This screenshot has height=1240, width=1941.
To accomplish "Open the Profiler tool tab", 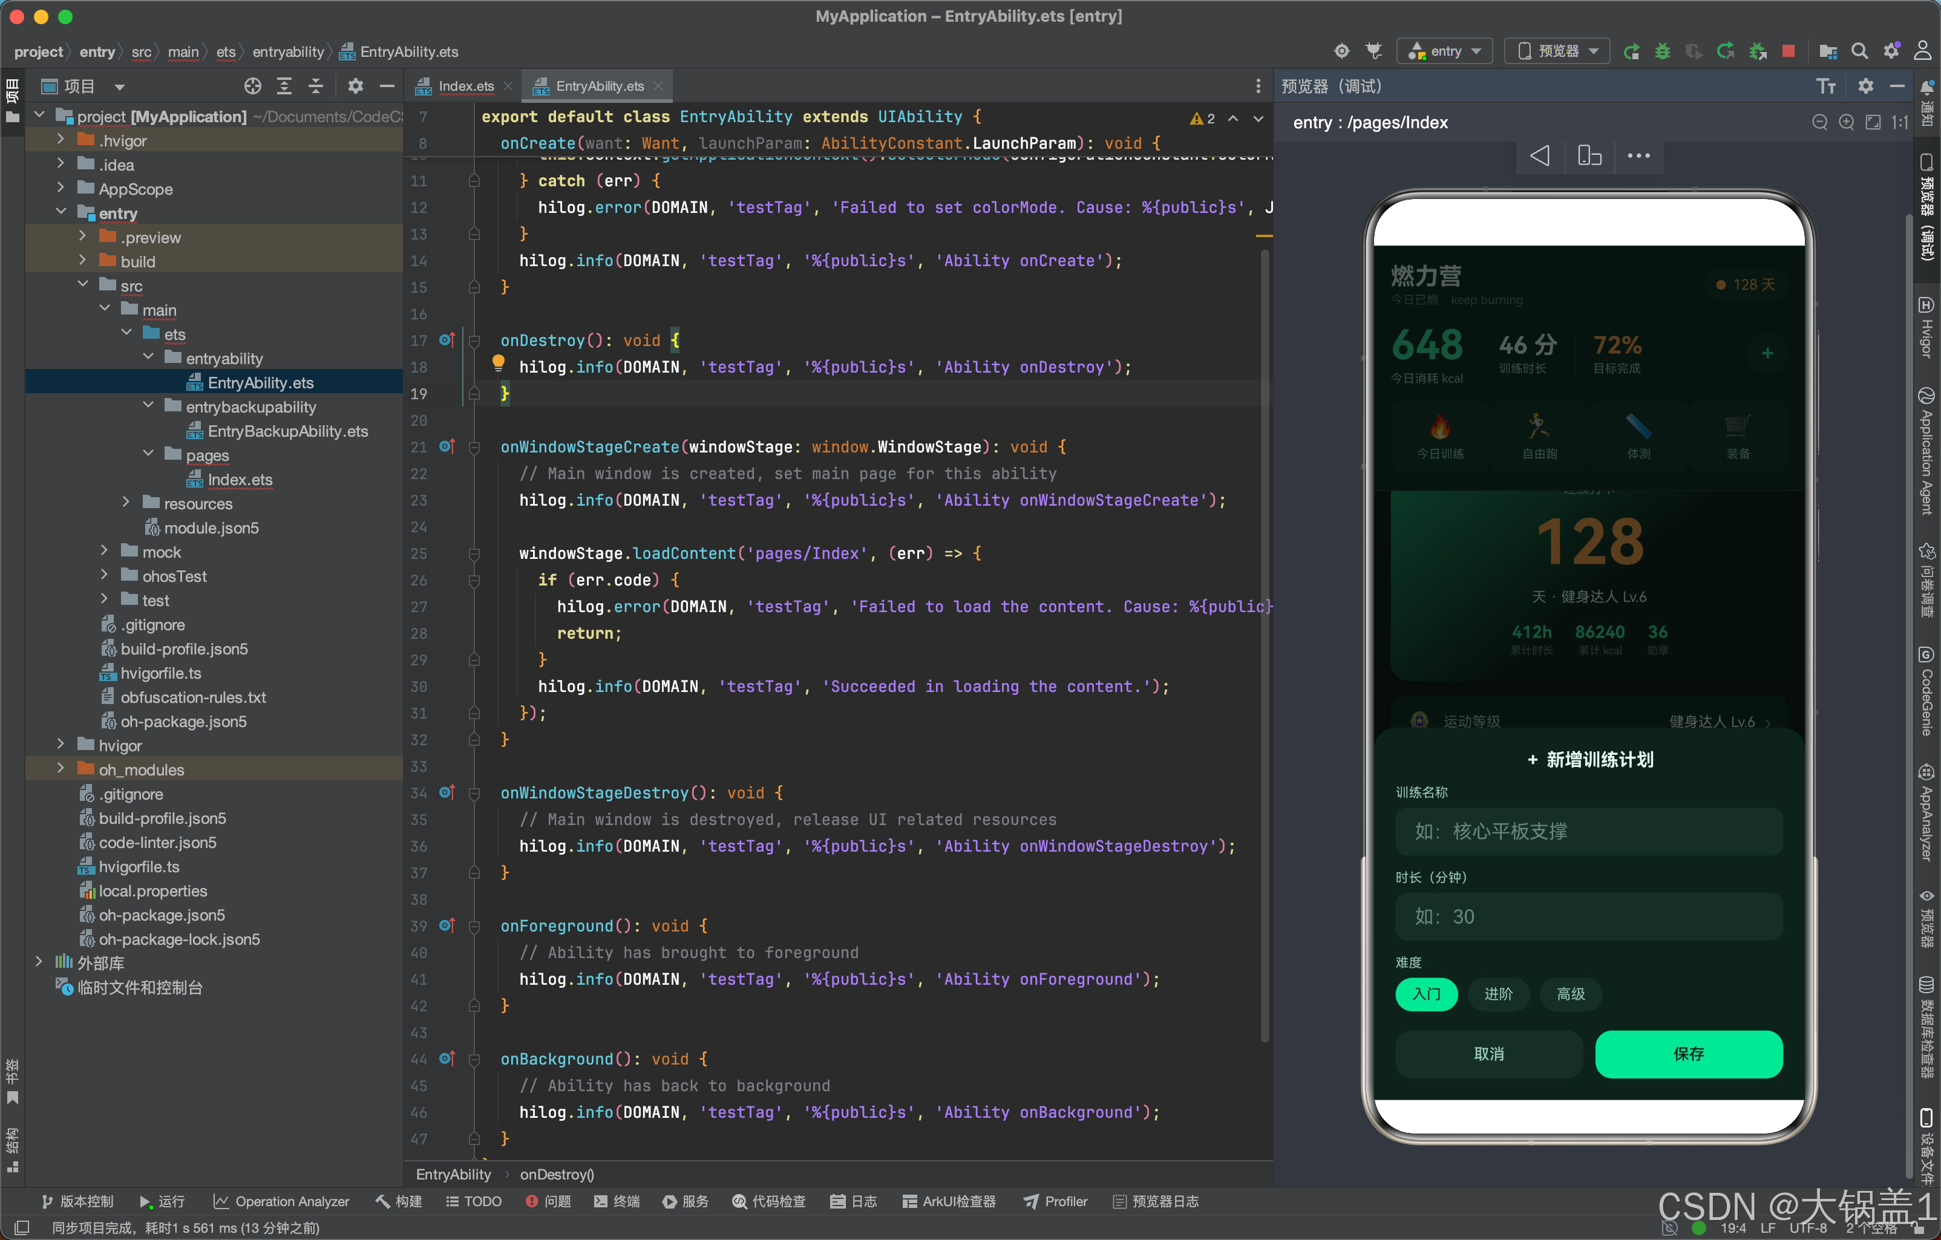I will tap(1056, 1201).
